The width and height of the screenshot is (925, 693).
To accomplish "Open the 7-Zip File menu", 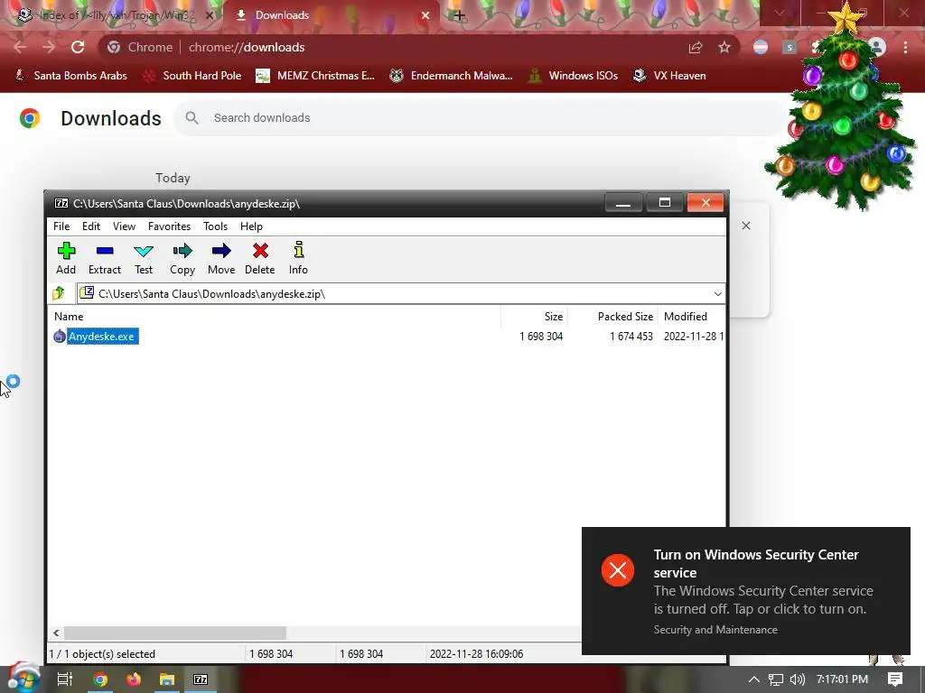I will [61, 226].
